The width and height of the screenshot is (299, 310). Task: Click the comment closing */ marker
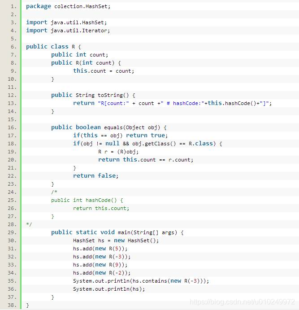[x=29, y=224]
